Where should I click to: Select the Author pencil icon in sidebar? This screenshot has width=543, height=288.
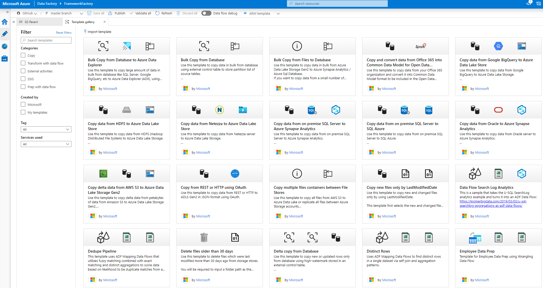(x=5, y=34)
